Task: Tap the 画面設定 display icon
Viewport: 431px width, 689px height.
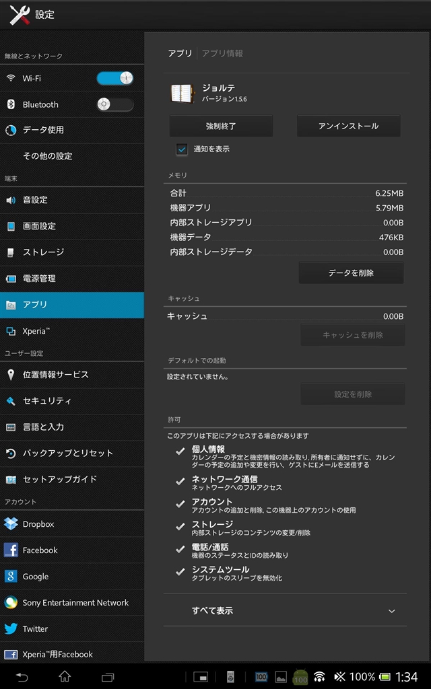Action: 11,226
